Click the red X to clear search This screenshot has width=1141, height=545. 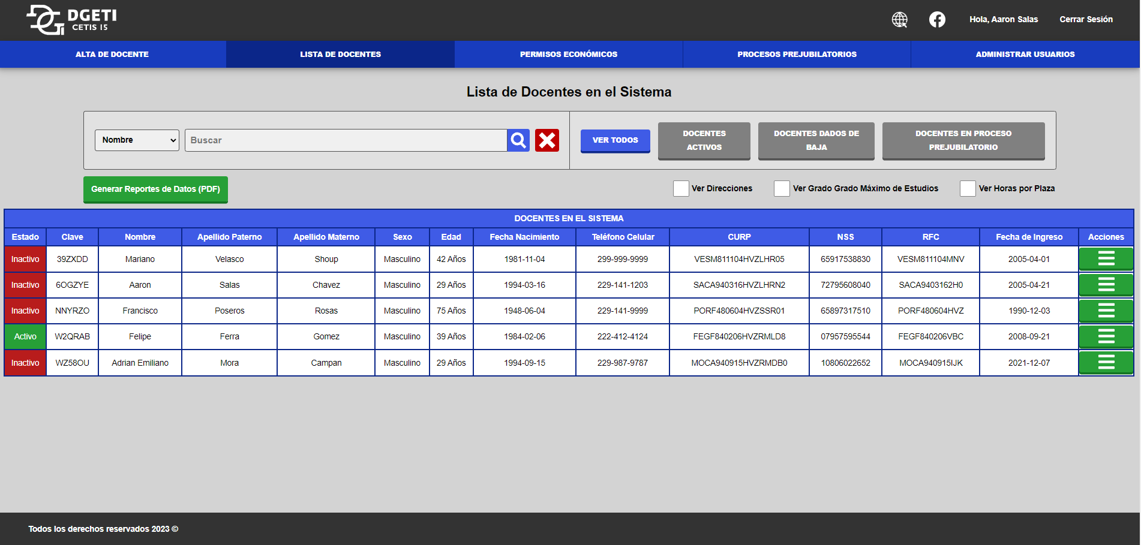point(547,140)
